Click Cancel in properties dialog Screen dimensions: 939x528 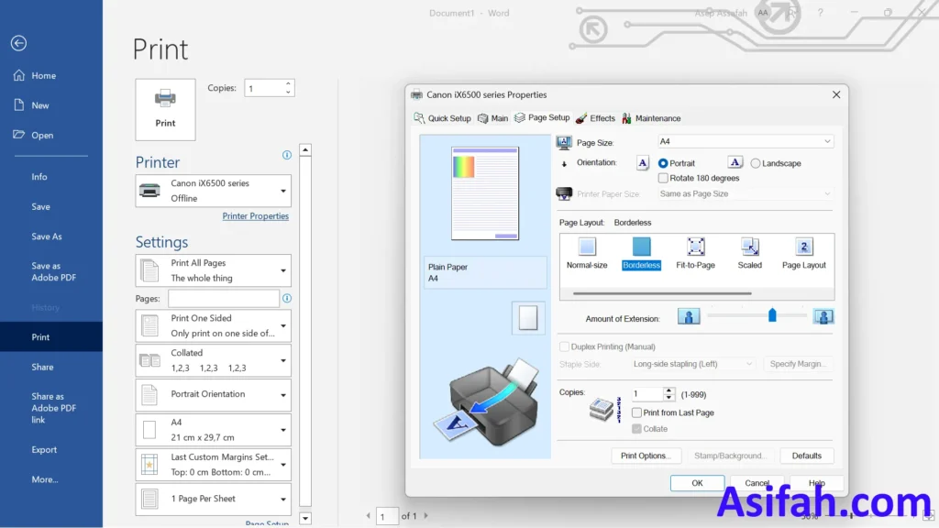coord(757,483)
